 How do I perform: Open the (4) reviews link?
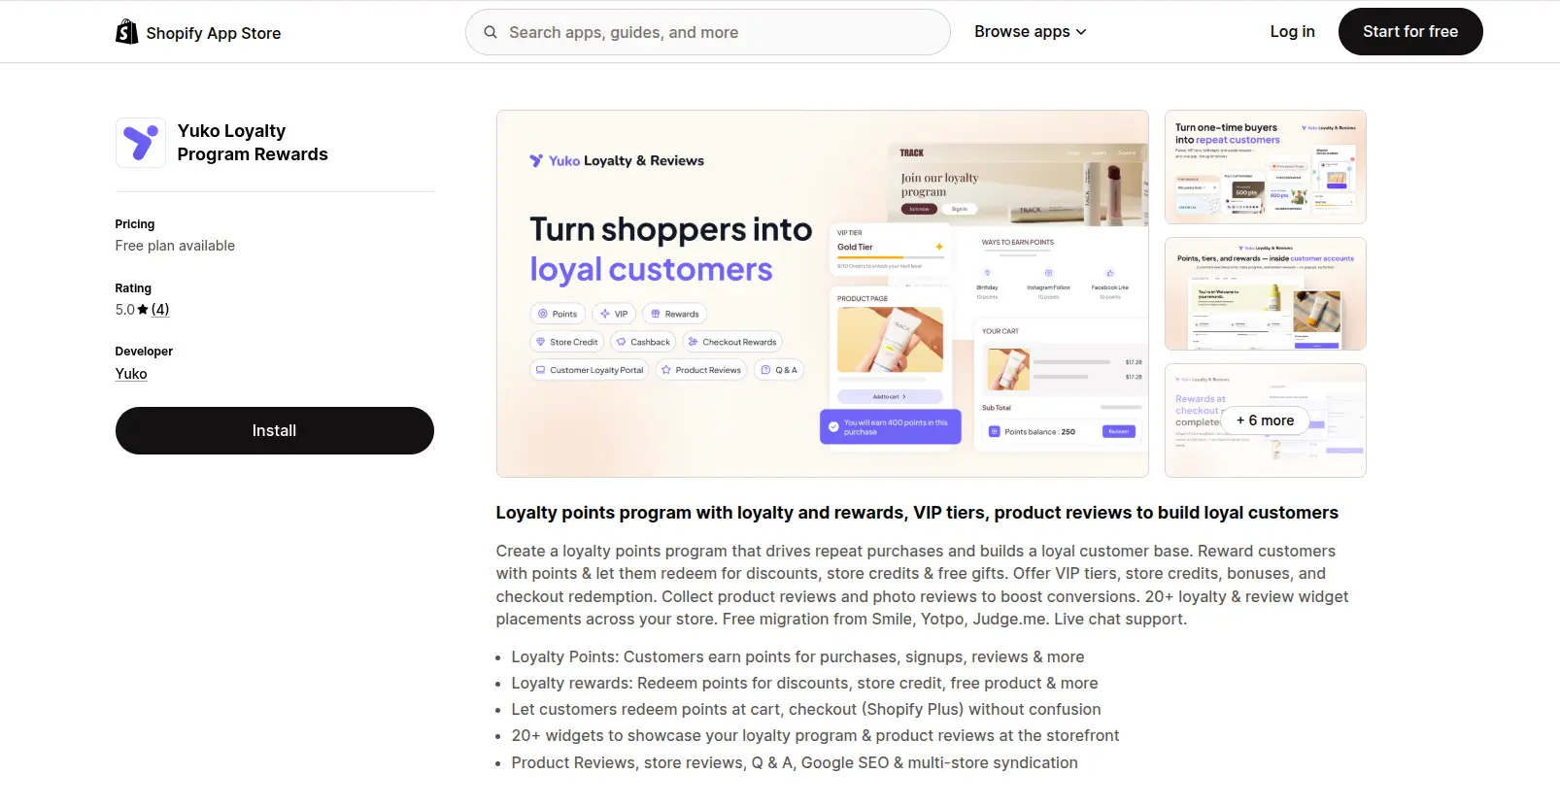click(x=159, y=309)
